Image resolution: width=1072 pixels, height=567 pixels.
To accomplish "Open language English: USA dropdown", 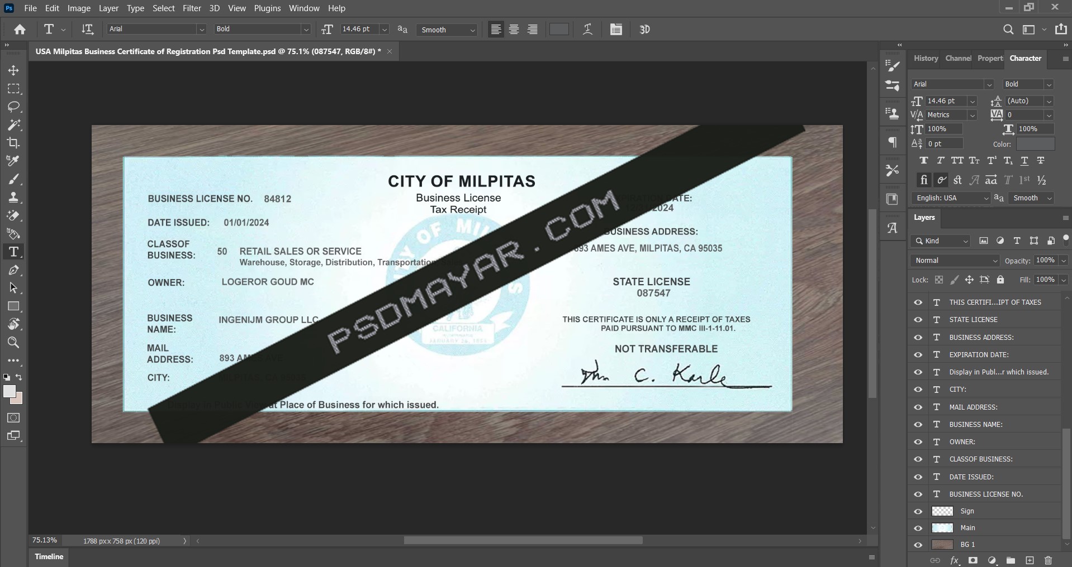I will click(951, 198).
